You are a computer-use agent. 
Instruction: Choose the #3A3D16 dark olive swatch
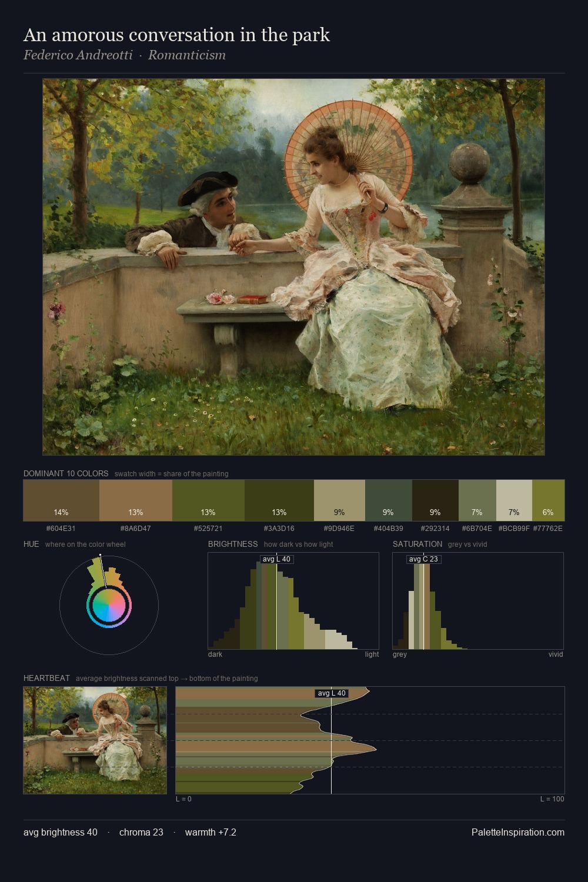pyautogui.click(x=279, y=500)
